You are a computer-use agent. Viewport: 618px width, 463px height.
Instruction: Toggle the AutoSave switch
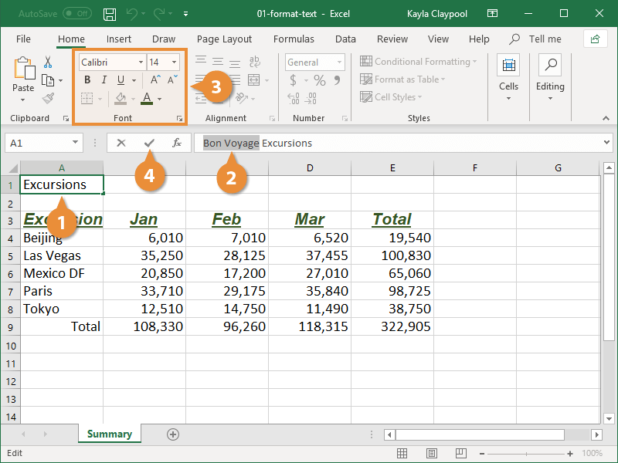(x=76, y=14)
